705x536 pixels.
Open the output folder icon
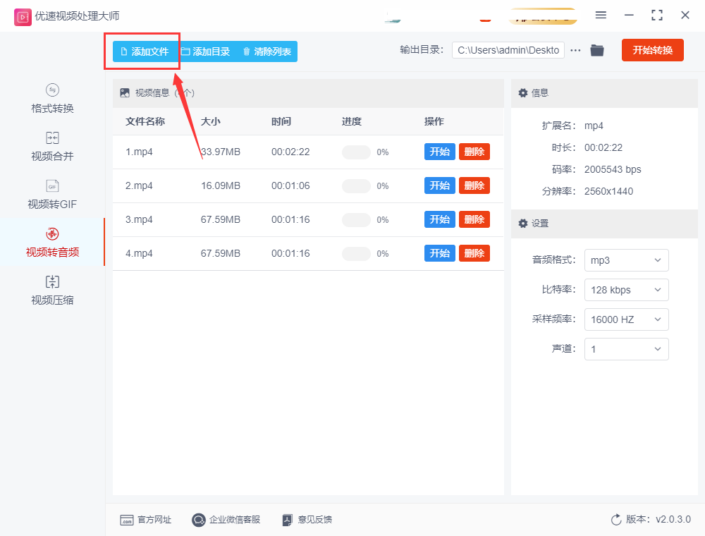point(597,50)
